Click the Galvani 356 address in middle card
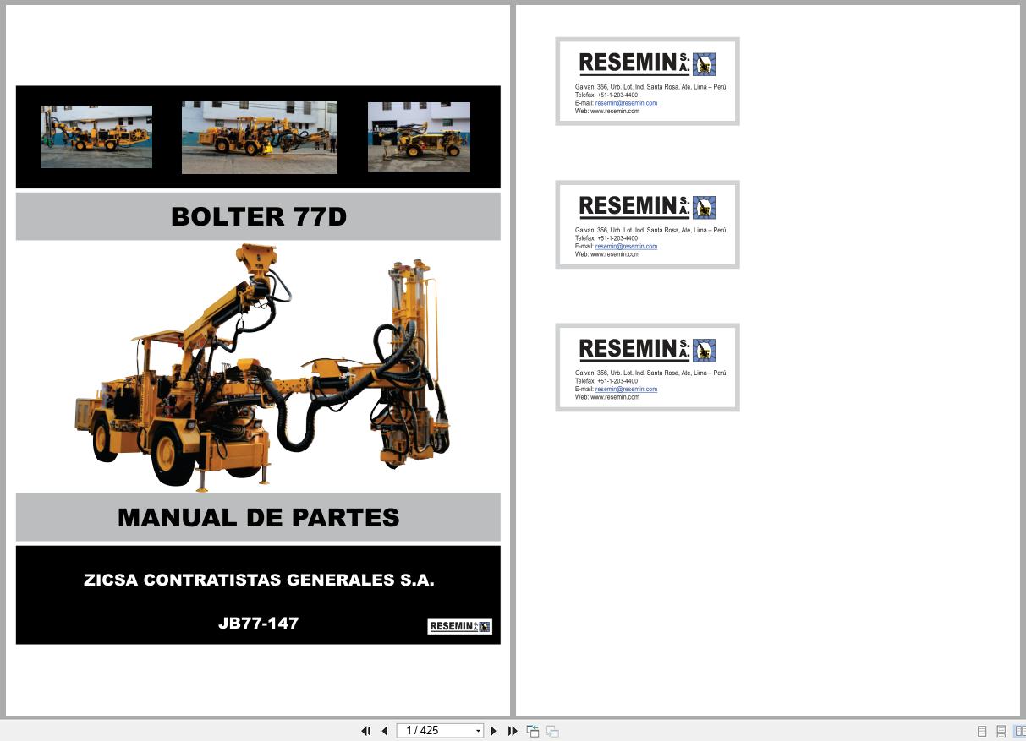This screenshot has width=1026, height=741. 650,230
